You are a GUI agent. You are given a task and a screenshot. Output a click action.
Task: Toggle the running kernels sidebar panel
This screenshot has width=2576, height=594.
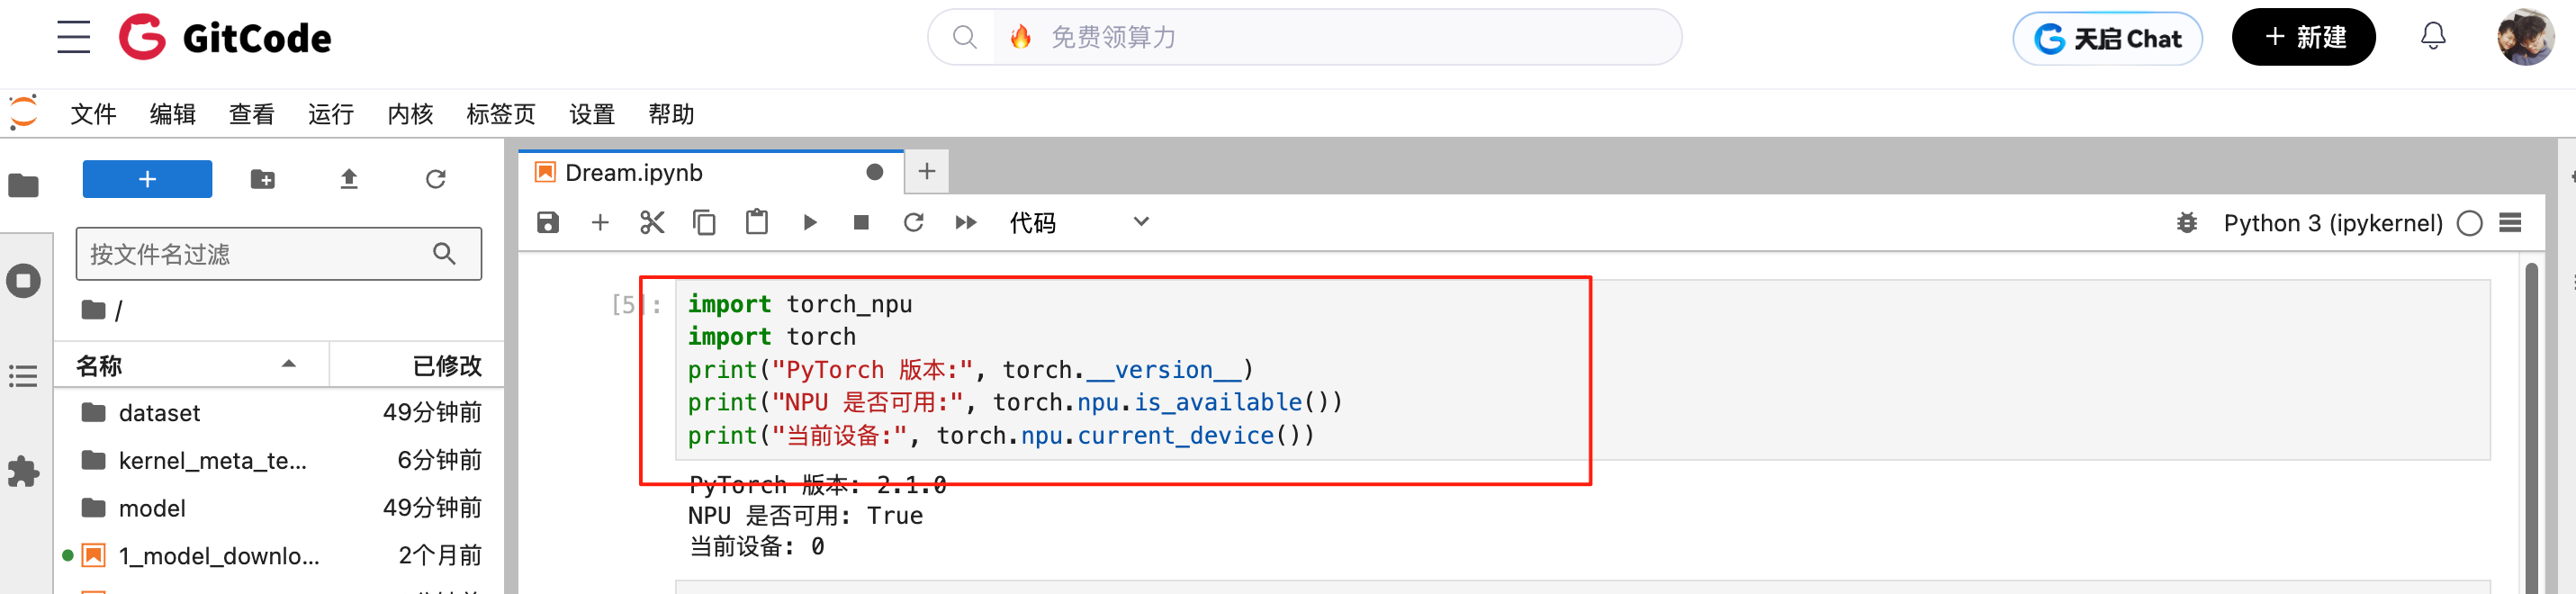pos(24,281)
